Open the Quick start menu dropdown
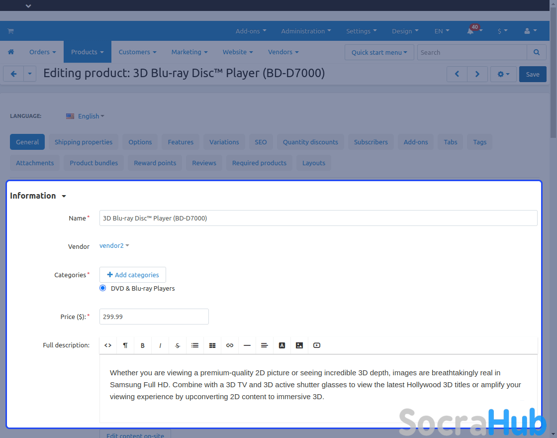 coord(379,52)
